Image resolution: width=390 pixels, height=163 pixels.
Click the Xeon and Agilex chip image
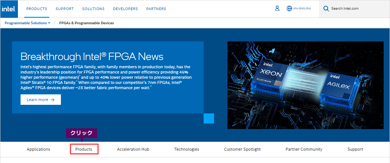pos(306,85)
